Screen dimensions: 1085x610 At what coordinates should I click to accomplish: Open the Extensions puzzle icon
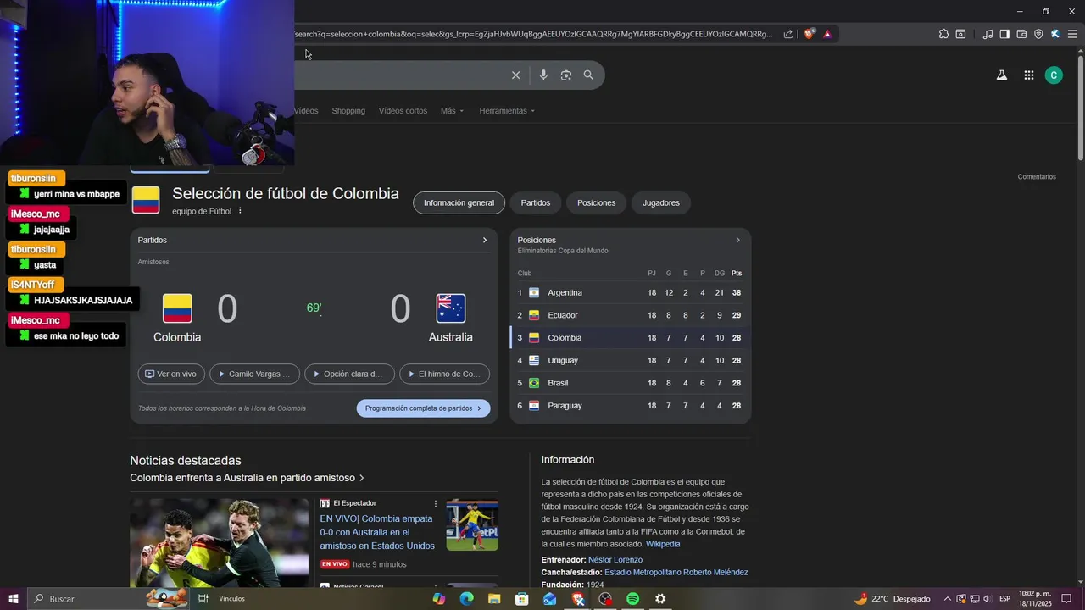pos(943,34)
